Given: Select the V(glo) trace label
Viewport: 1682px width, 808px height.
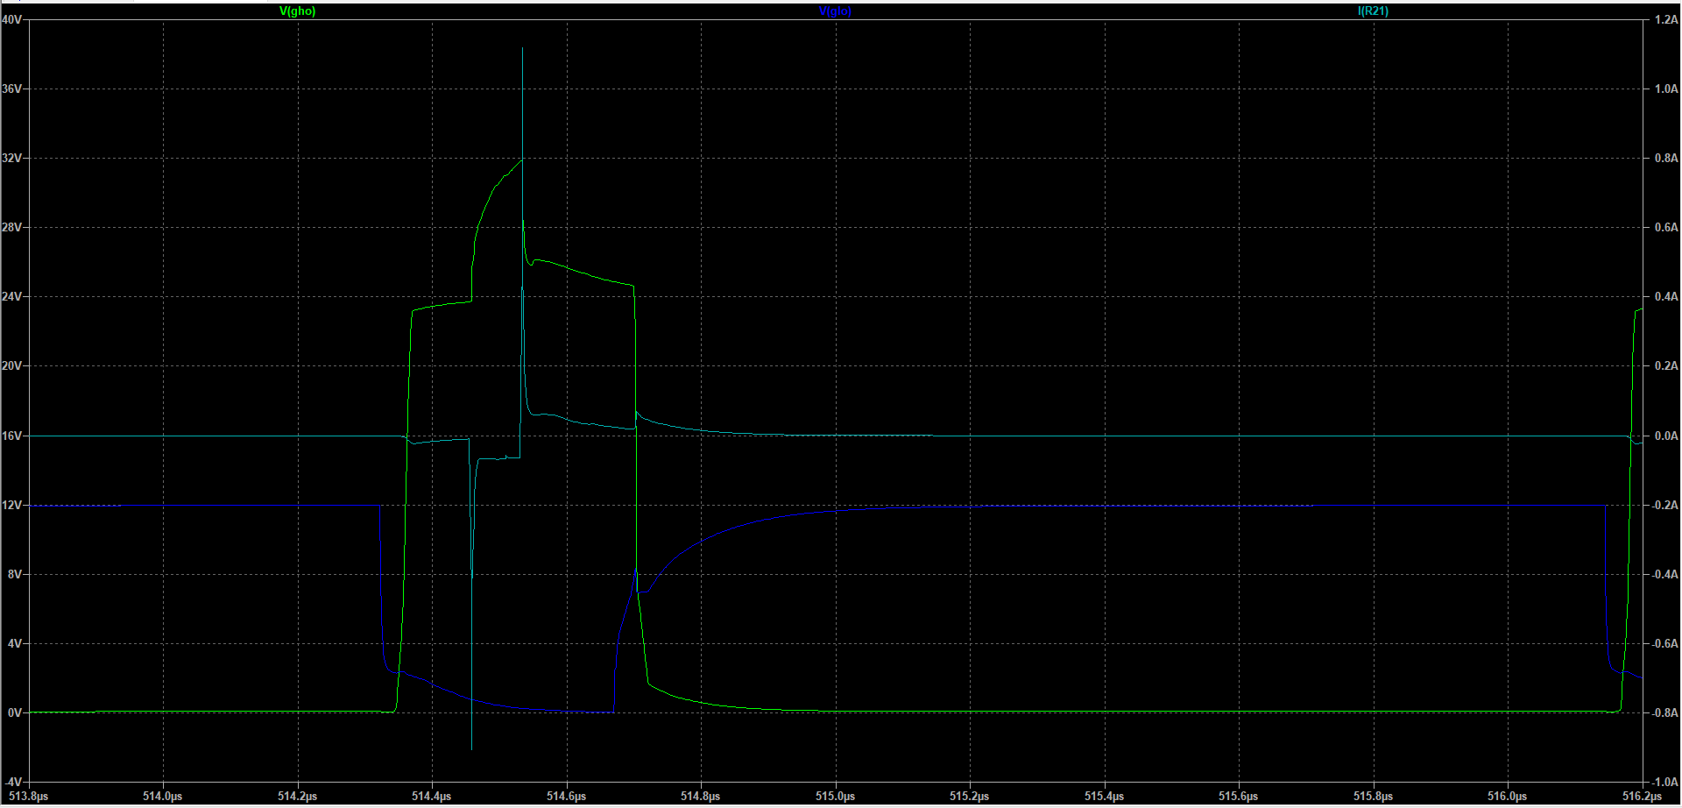Looking at the screenshot, I should 835,11.
